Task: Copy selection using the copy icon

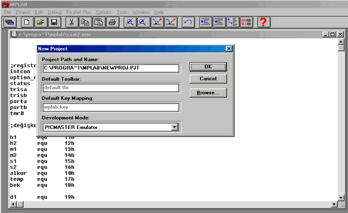Action: (x=85, y=22)
